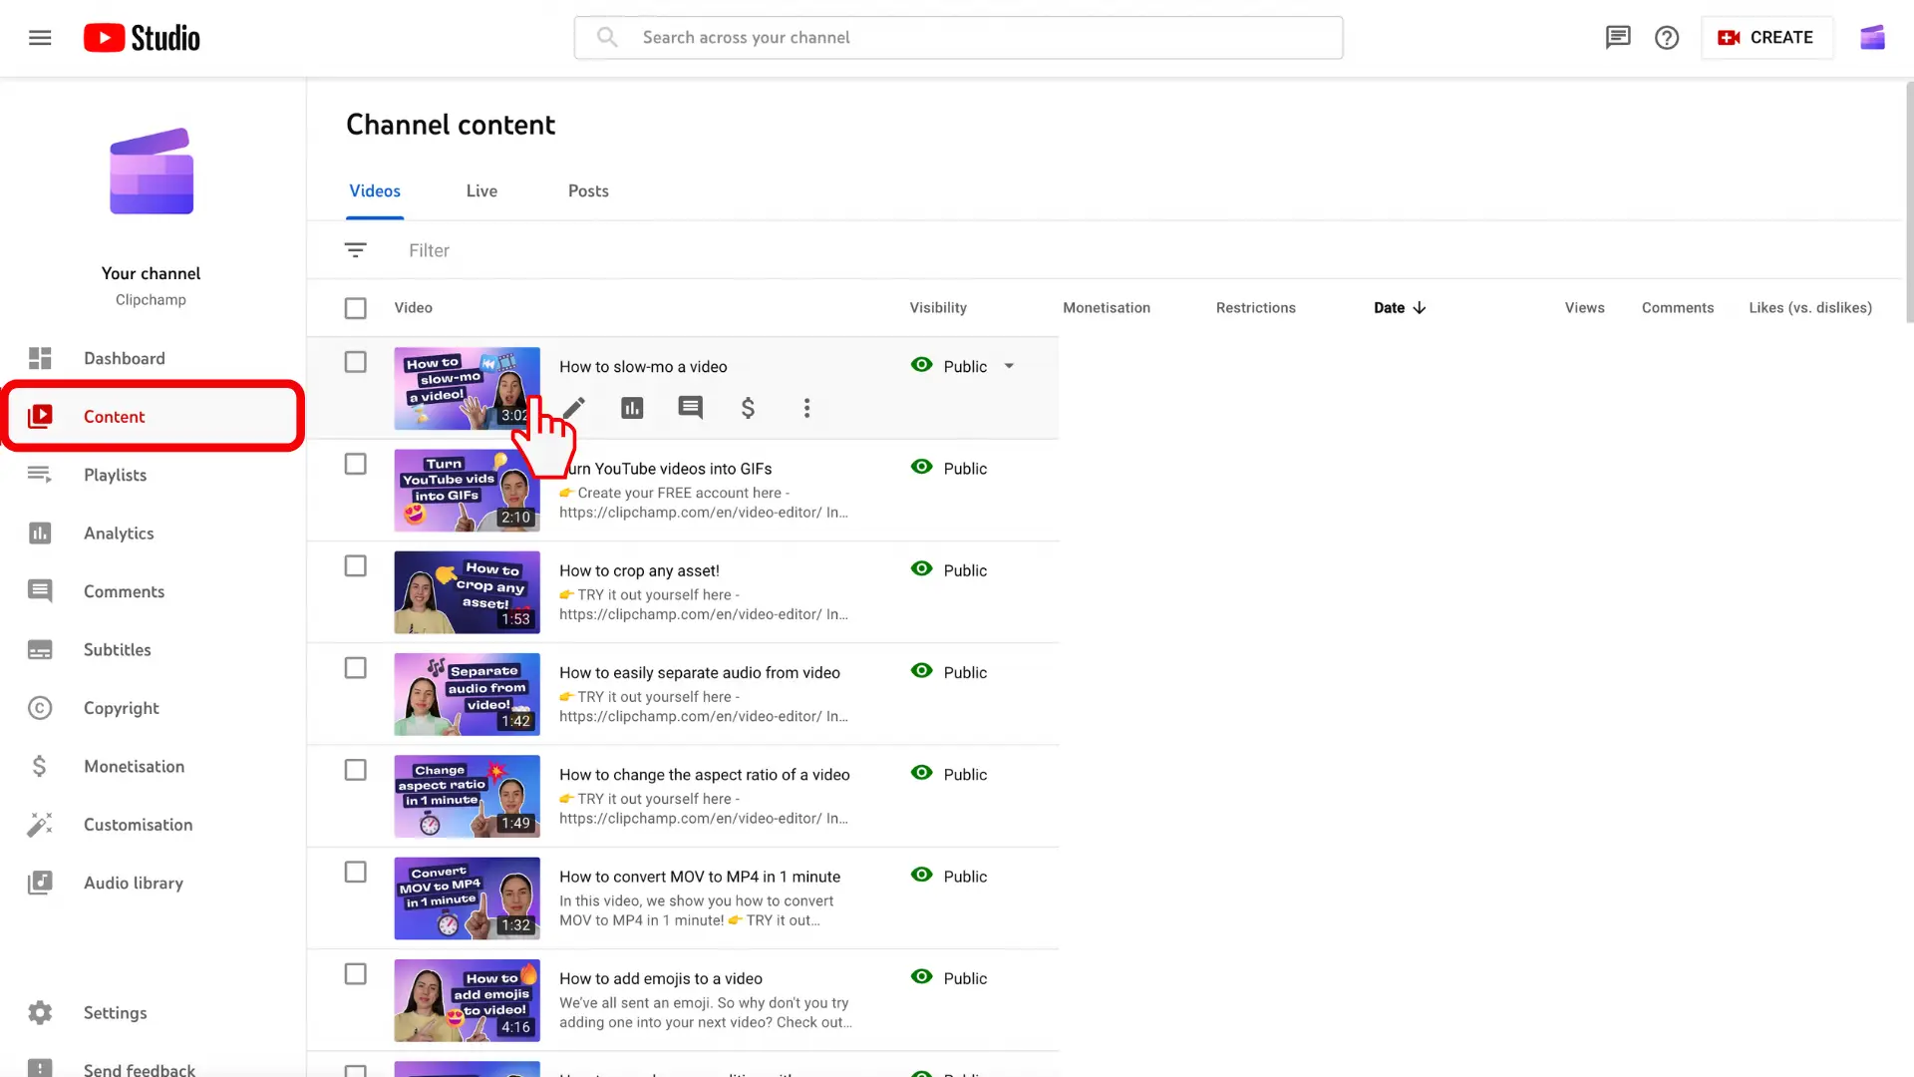This screenshot has width=1914, height=1077.
Task: Select the Subtitles tool in sidebar
Action: pos(117,648)
